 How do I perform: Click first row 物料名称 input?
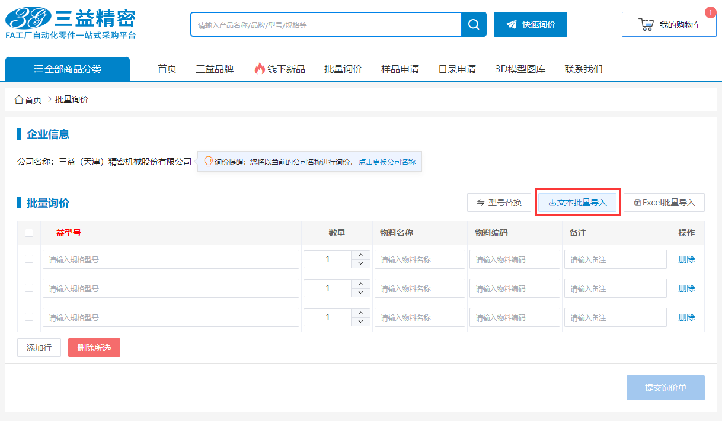pos(420,259)
